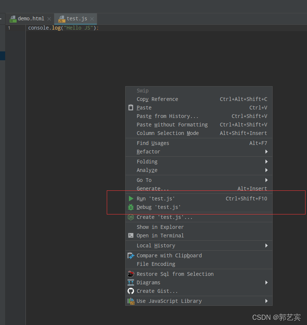Open the Folding menu entry
The height and width of the screenshot is (325, 307).
click(199, 162)
